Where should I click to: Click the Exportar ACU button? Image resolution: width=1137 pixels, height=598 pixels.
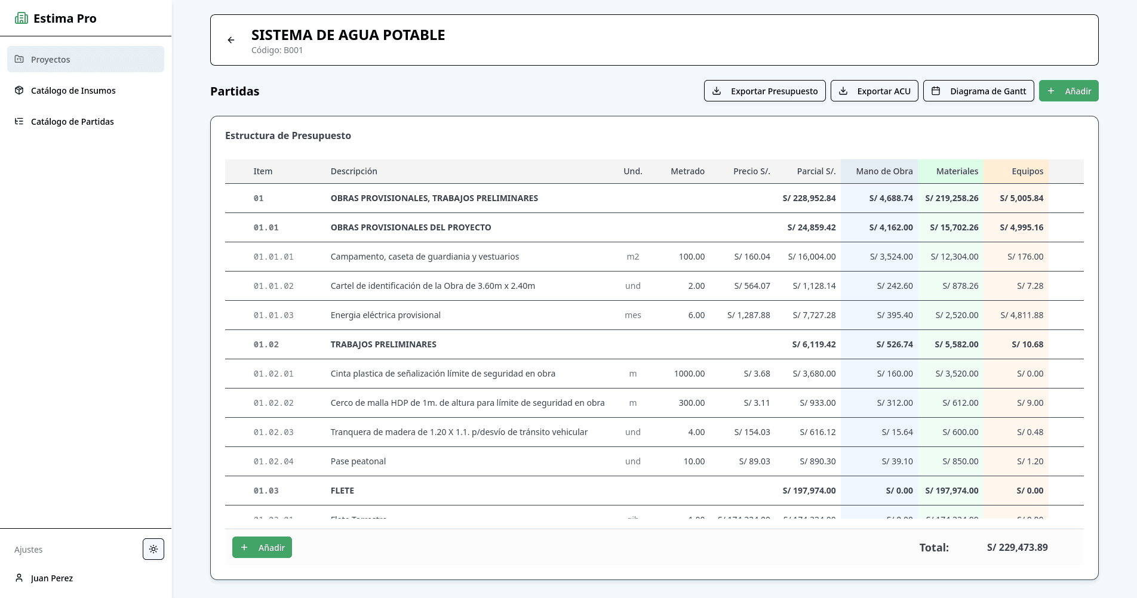874,91
